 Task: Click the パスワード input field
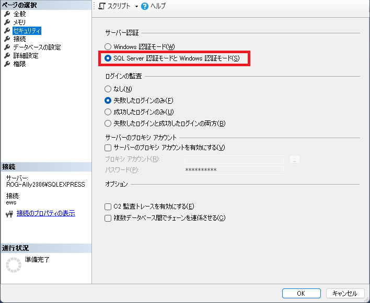click(234, 170)
